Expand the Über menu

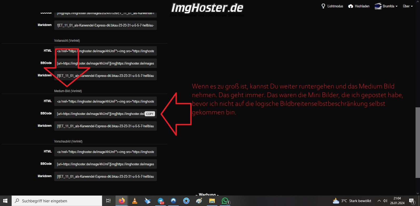pyautogui.click(x=408, y=6)
